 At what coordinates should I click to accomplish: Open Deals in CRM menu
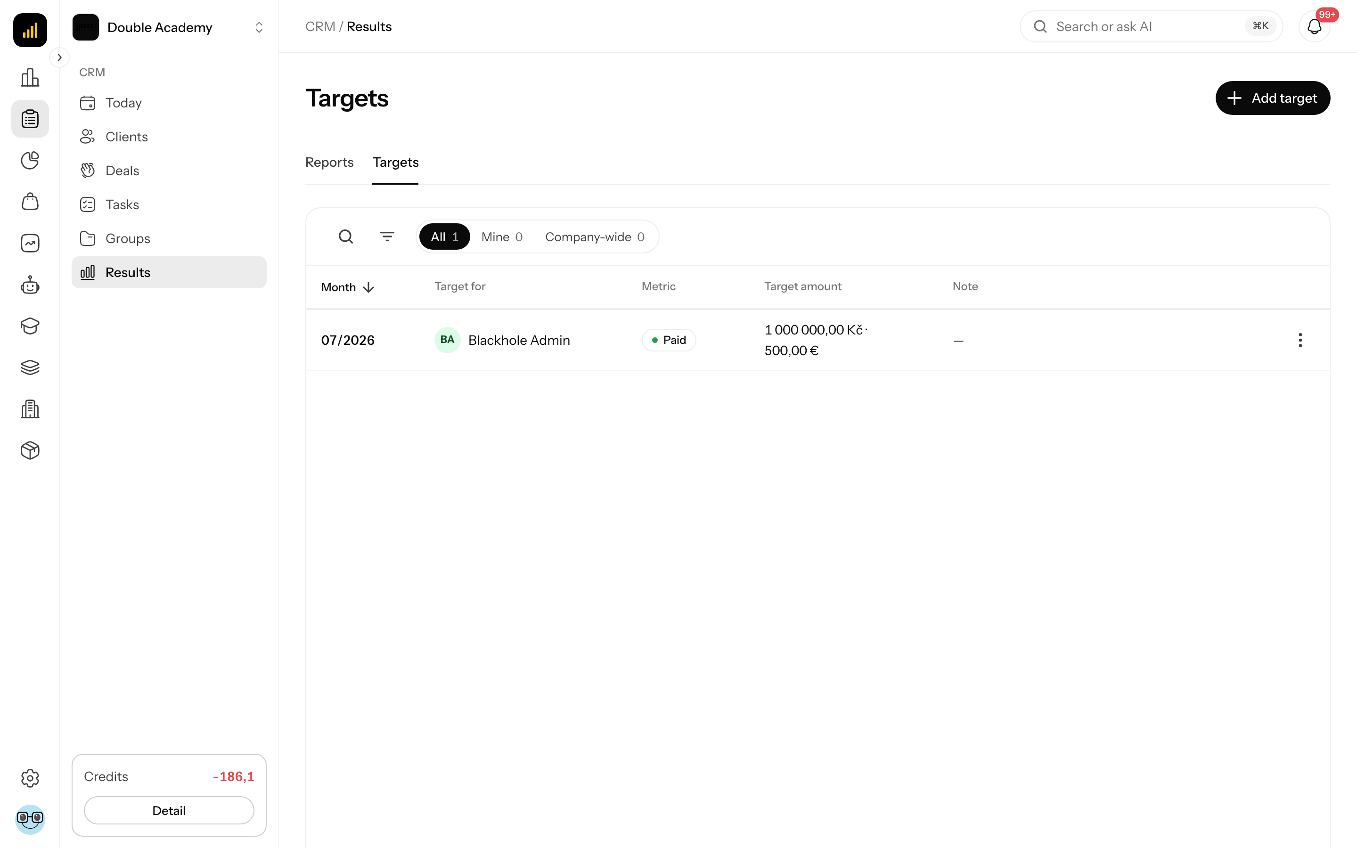169,171
